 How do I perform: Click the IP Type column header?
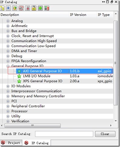click(x=105, y=15)
